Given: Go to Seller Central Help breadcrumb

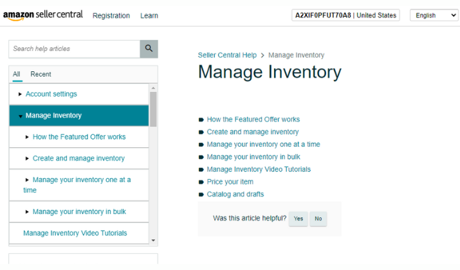Looking at the screenshot, I should point(227,55).
